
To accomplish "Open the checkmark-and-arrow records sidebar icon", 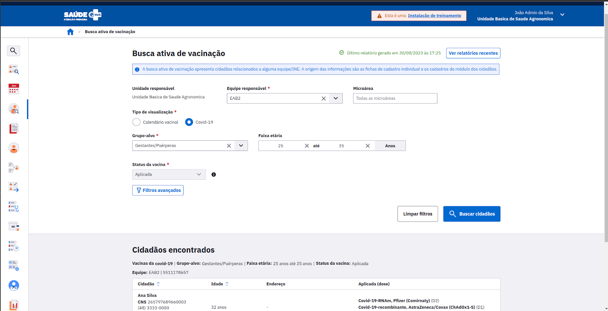I will (14, 187).
